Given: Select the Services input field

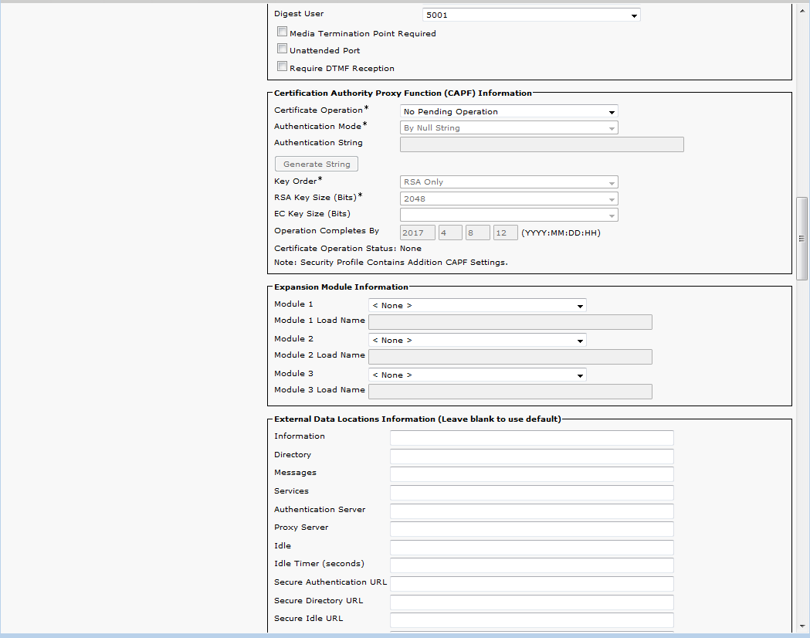Looking at the screenshot, I should (x=531, y=493).
